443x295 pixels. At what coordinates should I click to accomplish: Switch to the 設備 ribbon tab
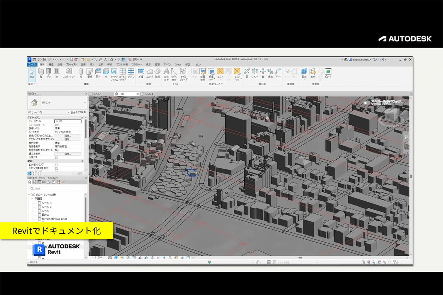(x=83, y=64)
